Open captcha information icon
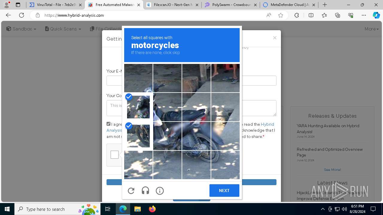383x215 pixels. pos(160,191)
